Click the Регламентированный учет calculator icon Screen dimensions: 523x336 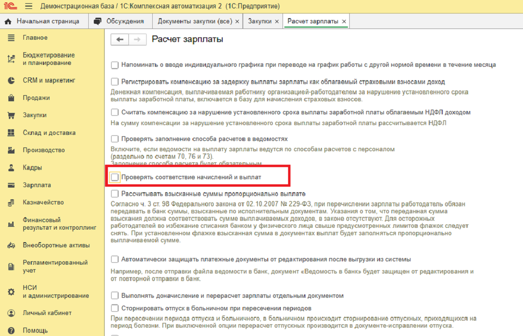(x=11, y=266)
